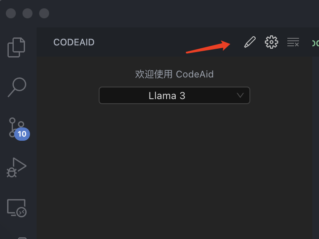Clear the chat list with lines-x icon

(293, 42)
